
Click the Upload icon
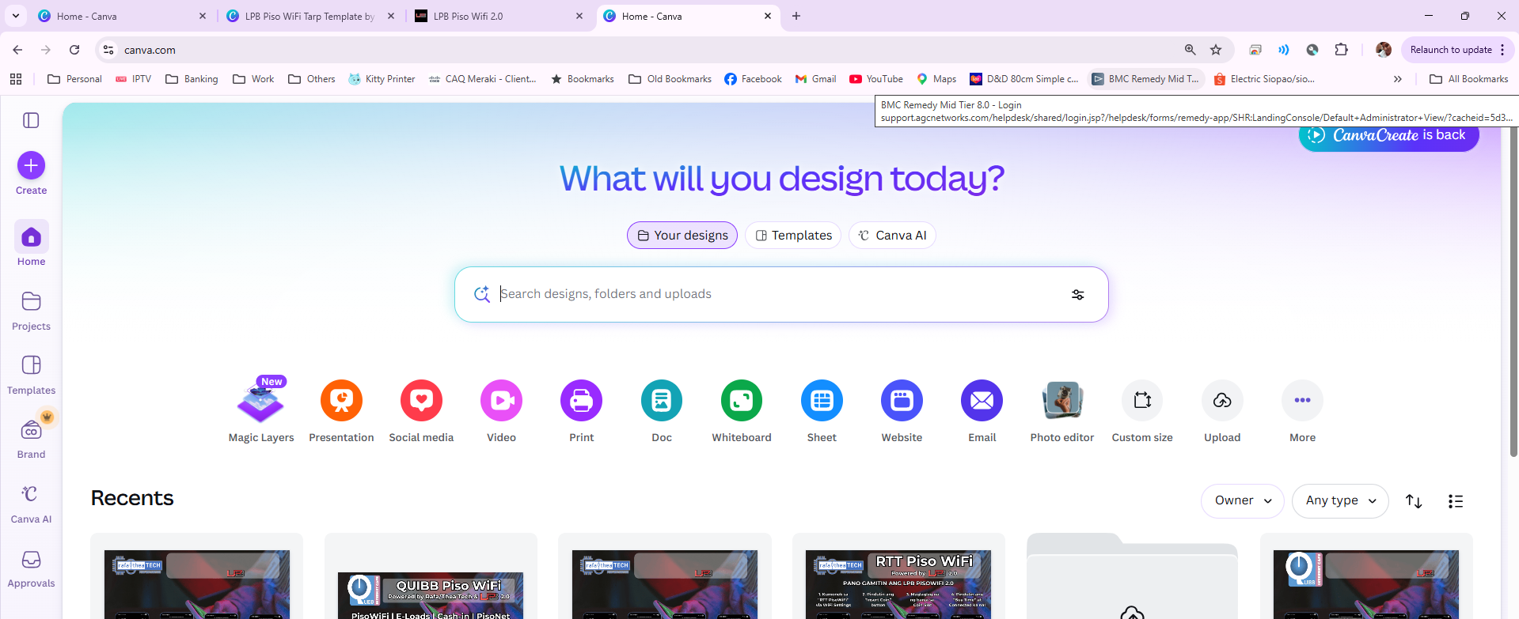1222,401
